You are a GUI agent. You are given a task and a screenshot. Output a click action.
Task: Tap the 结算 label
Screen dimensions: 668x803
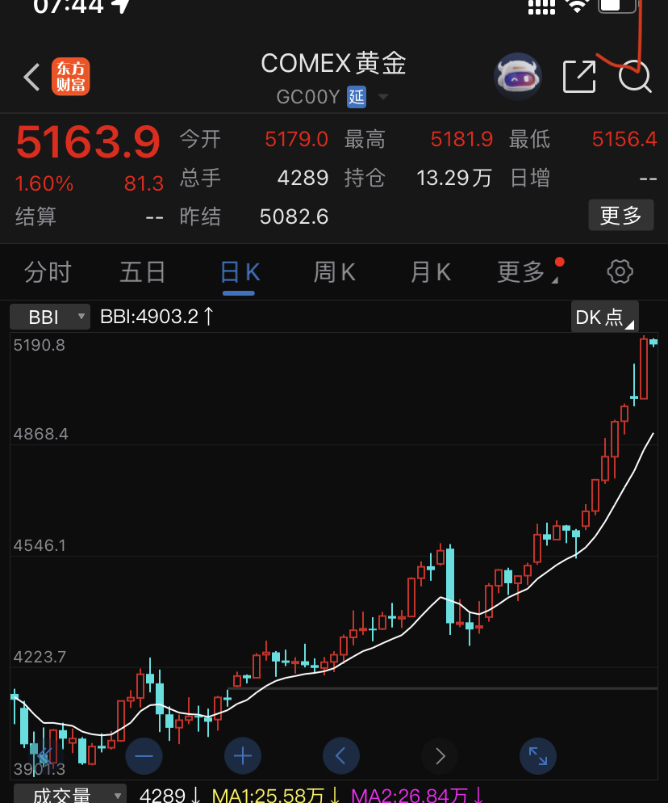35,217
